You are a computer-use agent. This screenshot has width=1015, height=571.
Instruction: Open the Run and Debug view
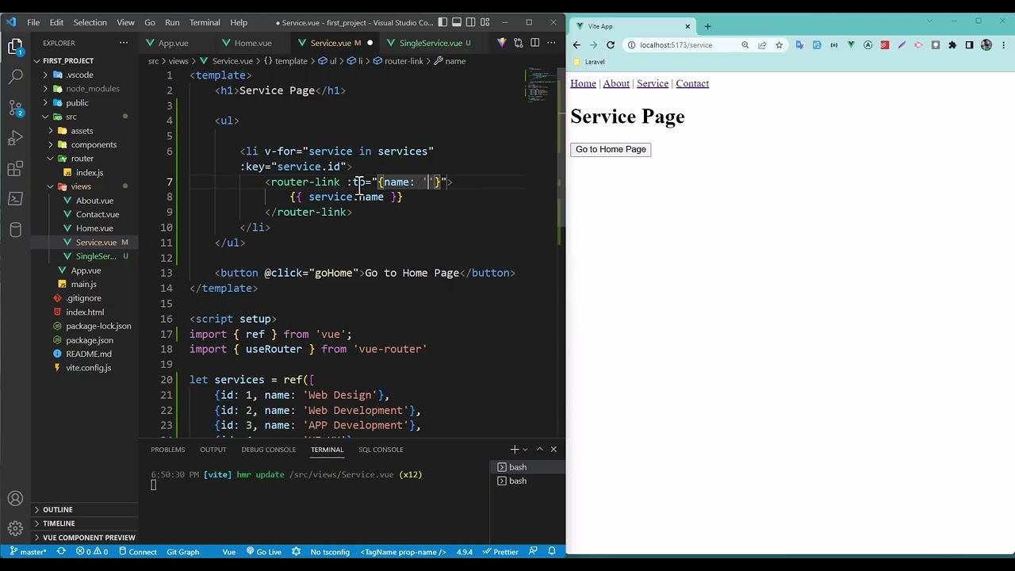15,138
